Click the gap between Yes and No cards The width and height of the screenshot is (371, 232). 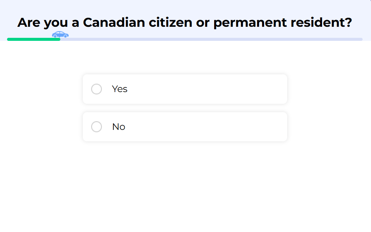185,108
